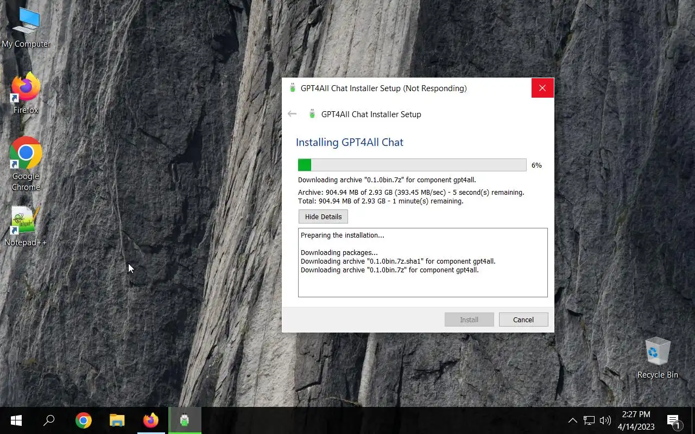Open Notepad++ desktop shortcut
Viewport: 695px width, 434px height.
(x=26, y=226)
